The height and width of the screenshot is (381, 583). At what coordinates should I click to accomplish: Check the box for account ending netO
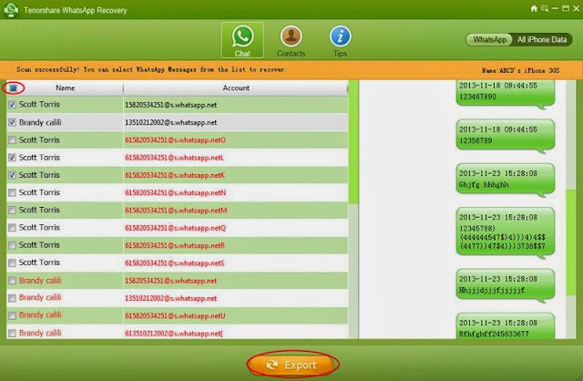[12, 139]
